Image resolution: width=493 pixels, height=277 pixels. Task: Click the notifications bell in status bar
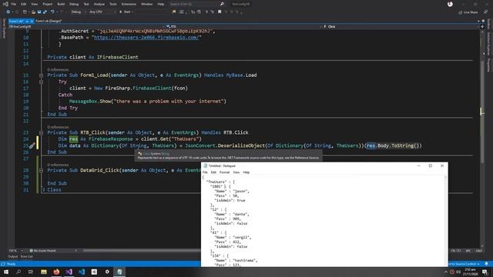click(486, 264)
